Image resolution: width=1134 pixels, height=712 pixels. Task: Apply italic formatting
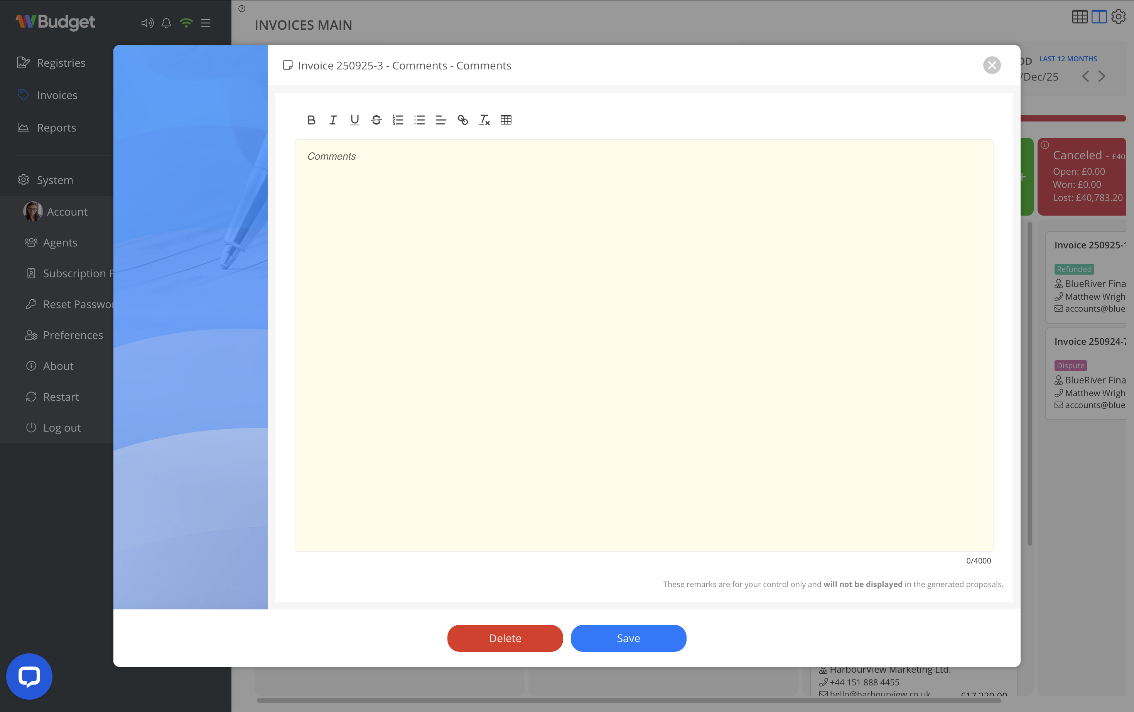point(333,120)
